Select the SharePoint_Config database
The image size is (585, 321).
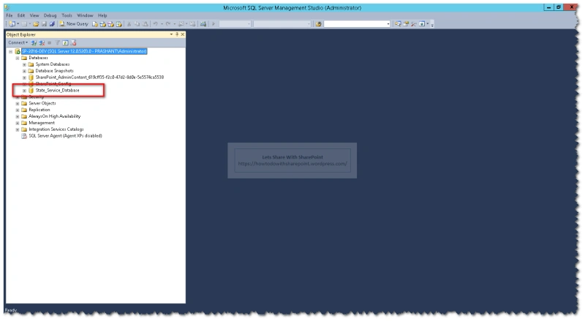click(53, 83)
